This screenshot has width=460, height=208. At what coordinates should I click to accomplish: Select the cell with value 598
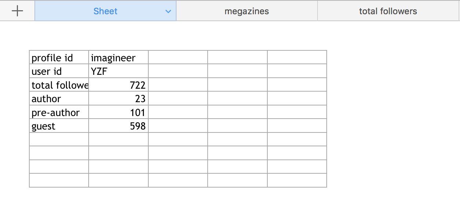118,126
